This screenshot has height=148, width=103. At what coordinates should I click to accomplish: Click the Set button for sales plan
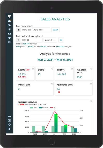coord(61,40)
